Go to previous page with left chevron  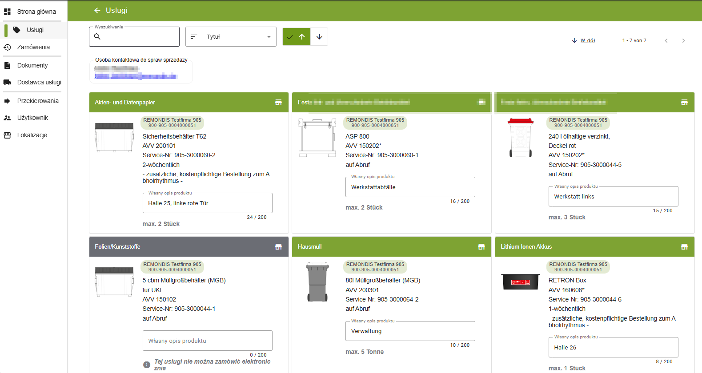(666, 41)
